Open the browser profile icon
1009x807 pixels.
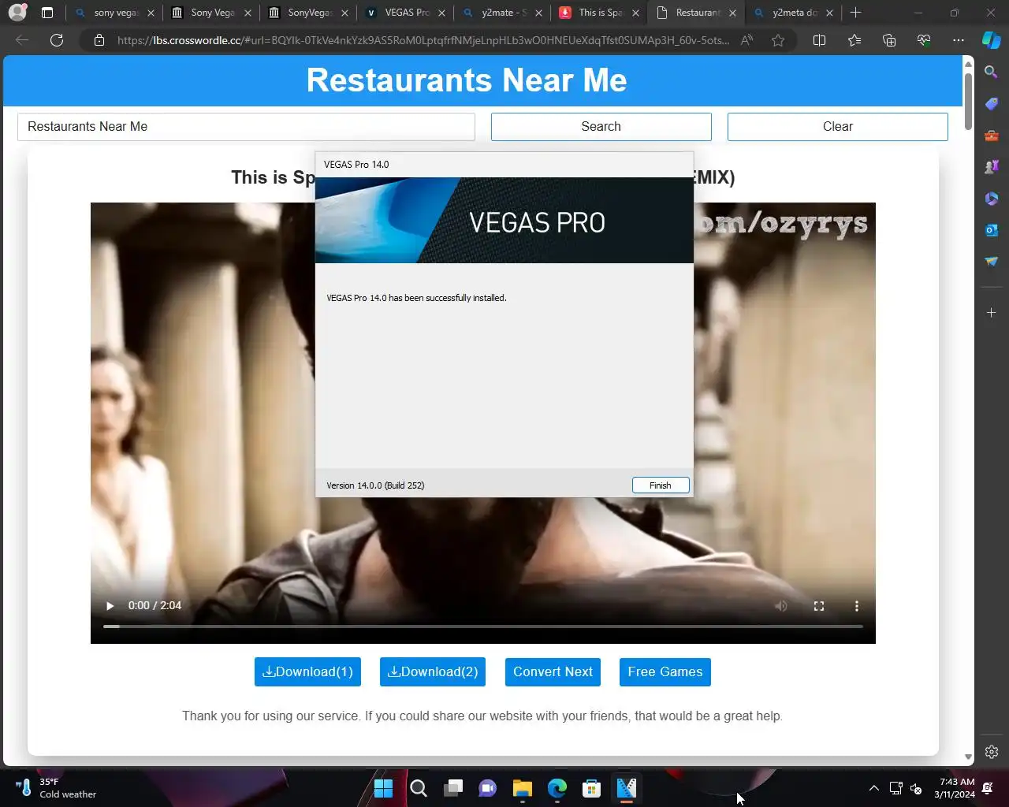17,13
